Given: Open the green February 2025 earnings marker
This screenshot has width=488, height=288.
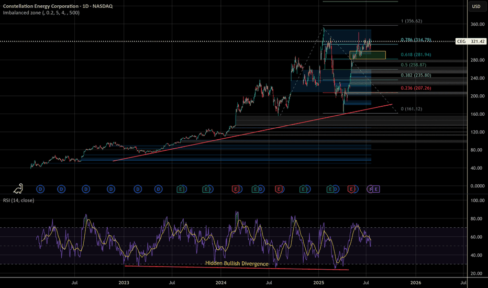Looking at the screenshot, I should [330, 189].
